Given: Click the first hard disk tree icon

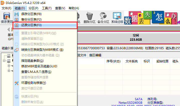Looking at the screenshot, I should pyautogui.click(x=9, y=56).
